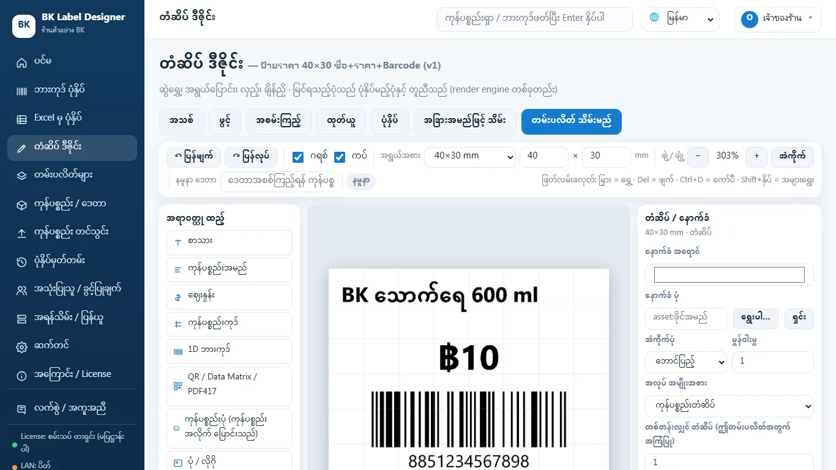Open the ပင်မ home icon

pos(22,62)
